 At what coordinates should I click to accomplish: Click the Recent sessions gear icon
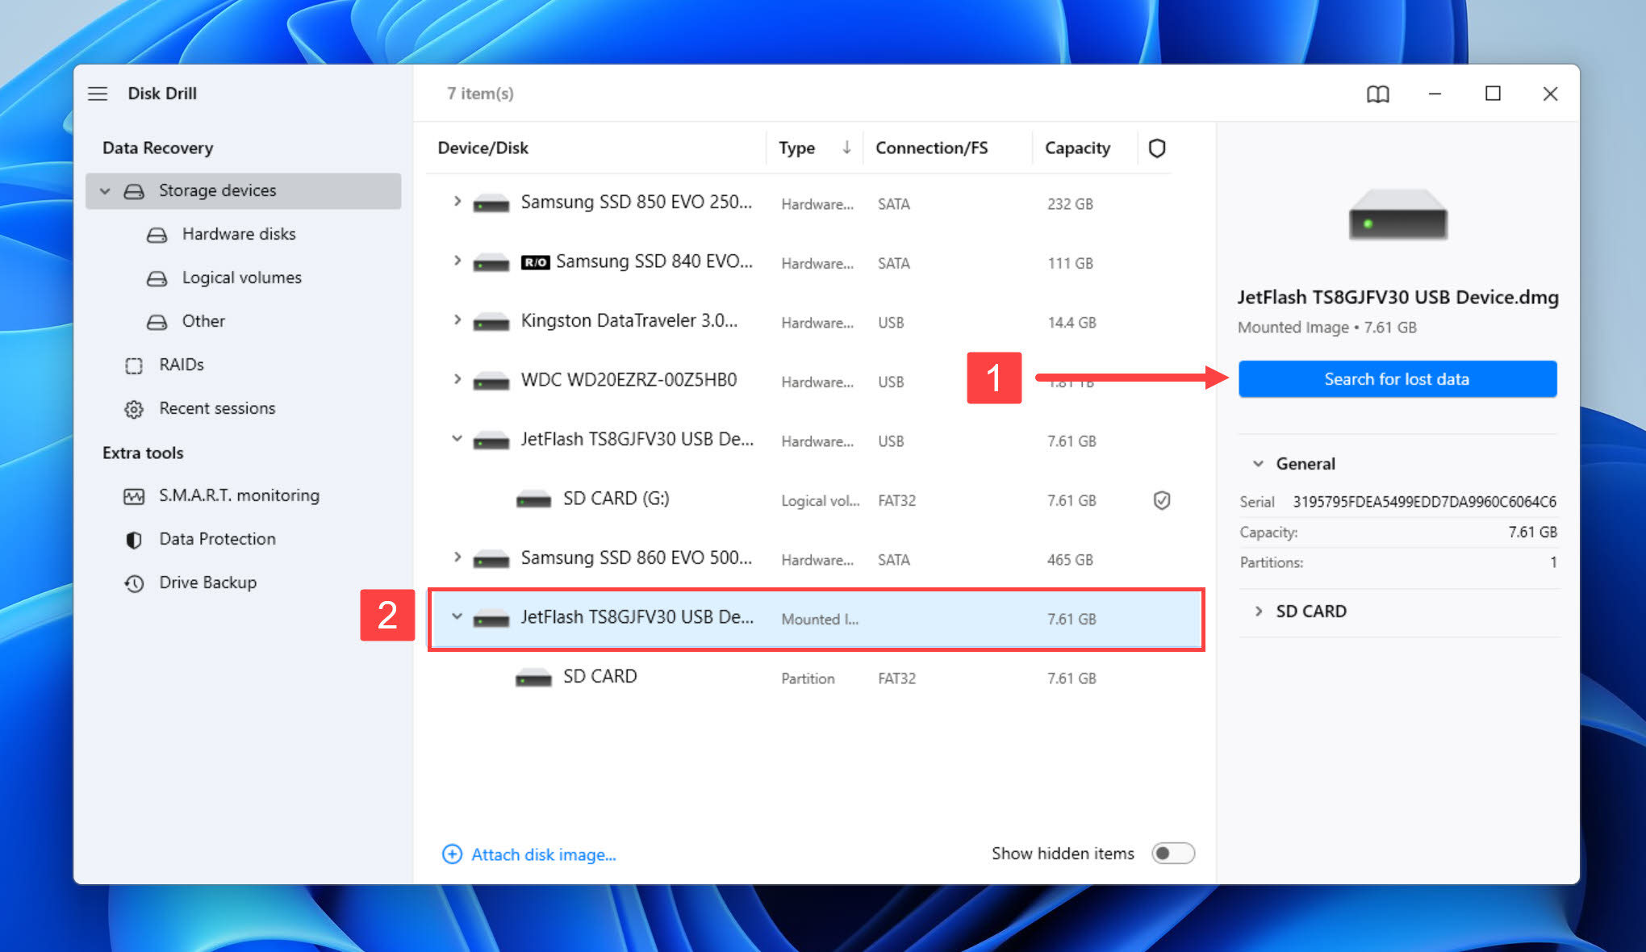pyautogui.click(x=134, y=409)
